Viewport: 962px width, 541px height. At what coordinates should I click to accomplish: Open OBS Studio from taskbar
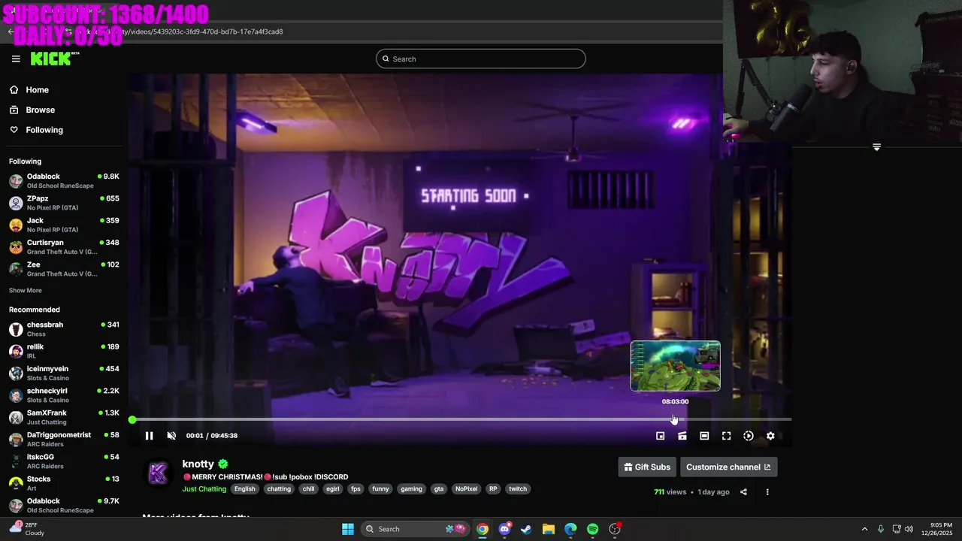[x=615, y=529]
